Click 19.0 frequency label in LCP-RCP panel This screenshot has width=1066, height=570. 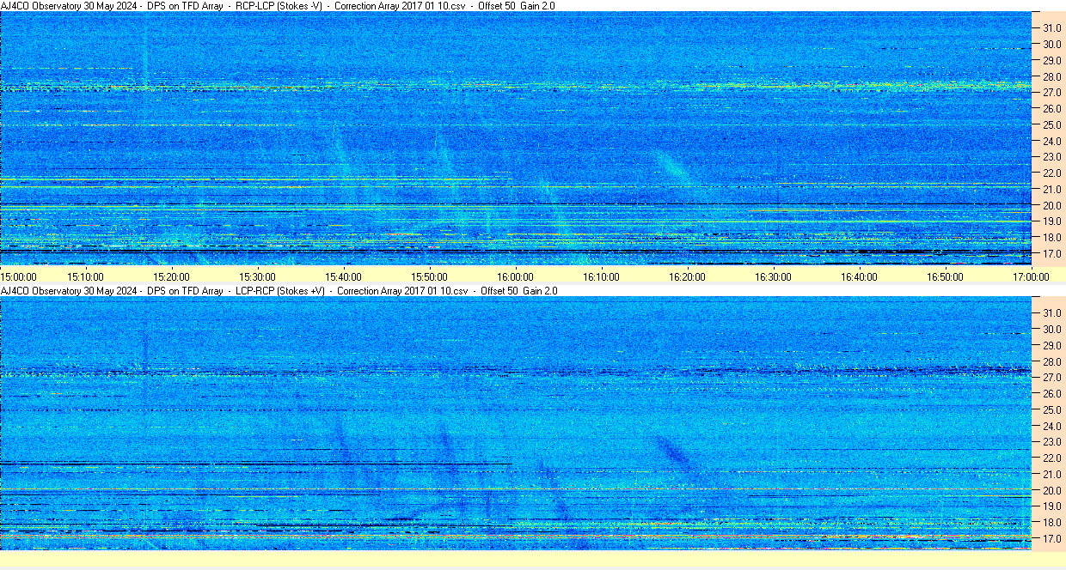click(x=1052, y=506)
